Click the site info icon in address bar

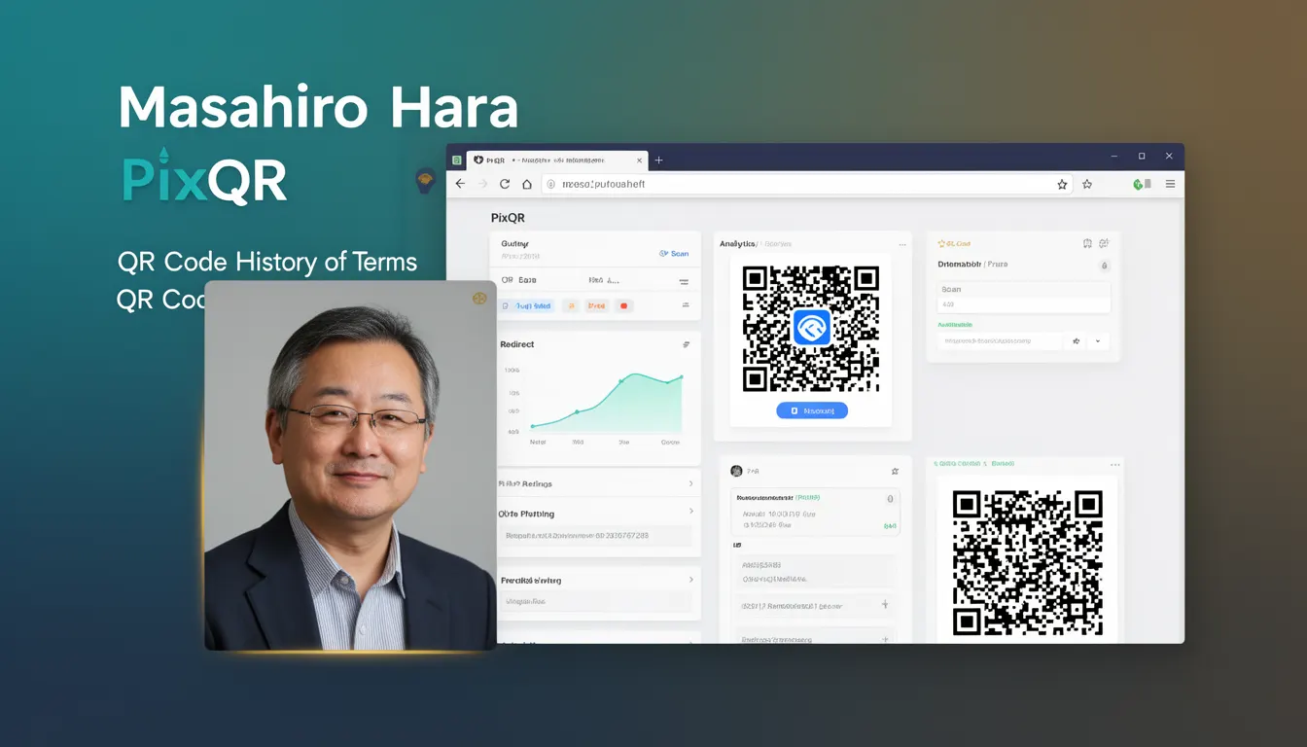(549, 184)
